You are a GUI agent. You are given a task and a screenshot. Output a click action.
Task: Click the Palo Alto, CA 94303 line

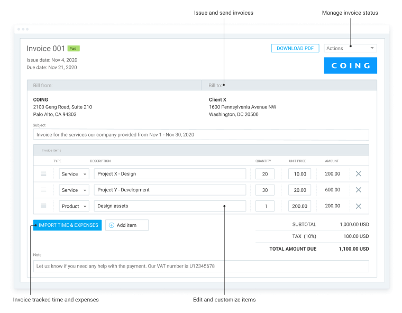54,114
